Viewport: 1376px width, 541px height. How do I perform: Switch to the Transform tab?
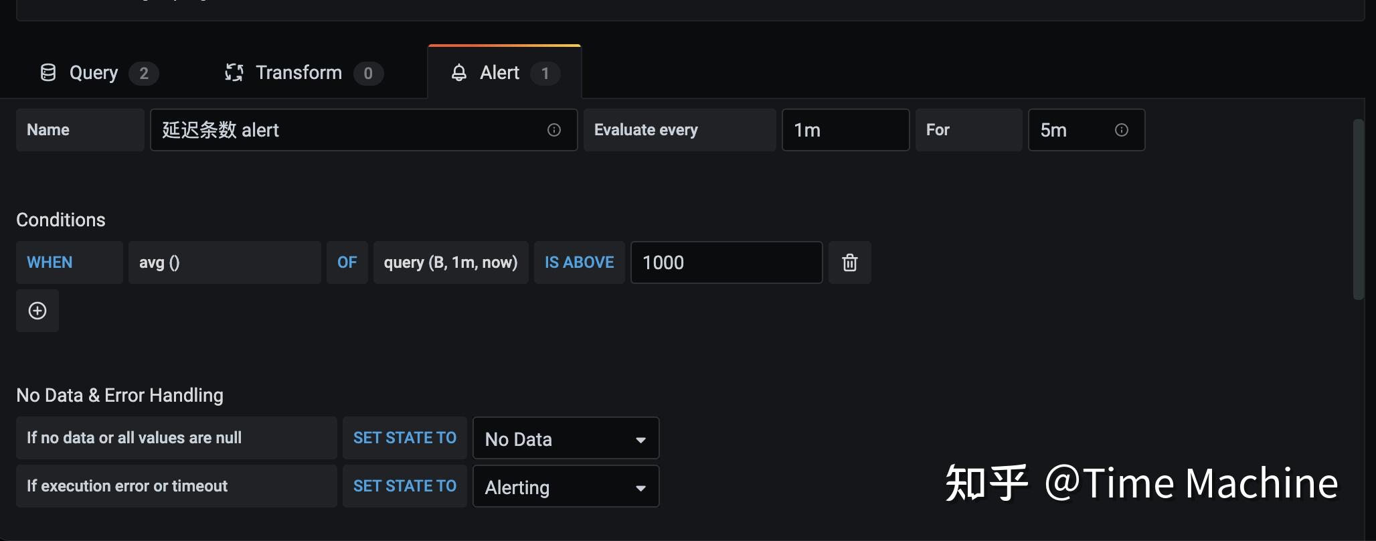click(298, 73)
